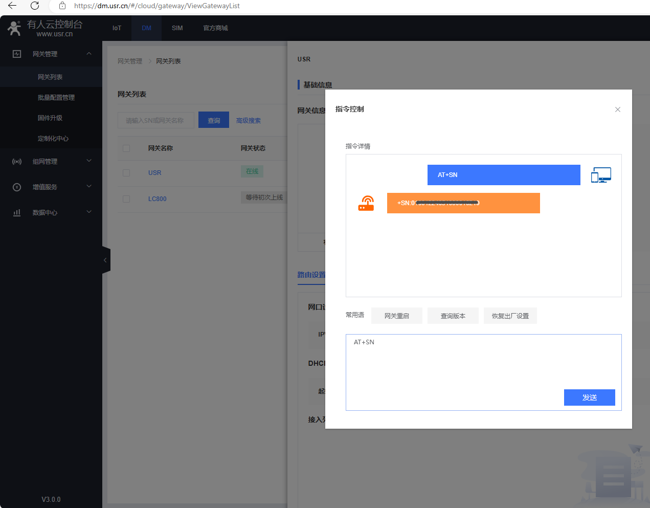Collapse the sidebar with the arrow handle
Image resolution: width=650 pixels, height=508 pixels.
point(106,260)
